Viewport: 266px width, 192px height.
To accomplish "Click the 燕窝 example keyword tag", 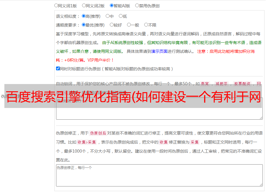I will (x=205, y=84).
